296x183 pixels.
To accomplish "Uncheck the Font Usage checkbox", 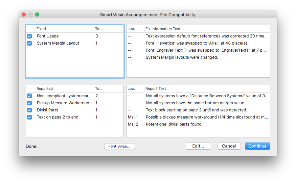I will click(29, 36).
